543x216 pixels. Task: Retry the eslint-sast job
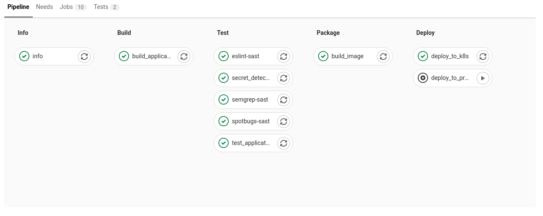click(x=284, y=56)
